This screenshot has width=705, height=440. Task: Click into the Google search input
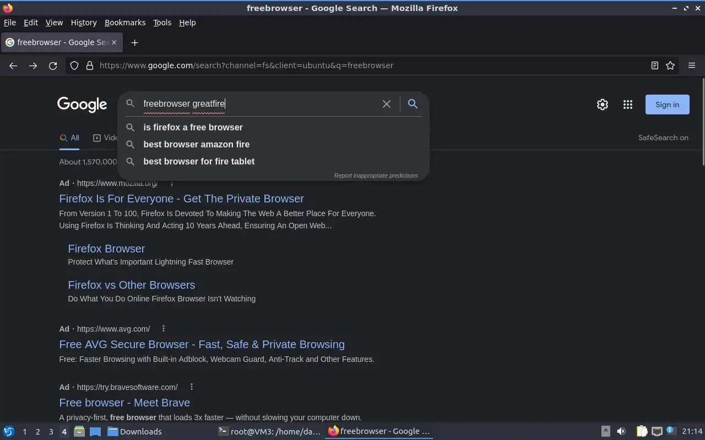259,103
